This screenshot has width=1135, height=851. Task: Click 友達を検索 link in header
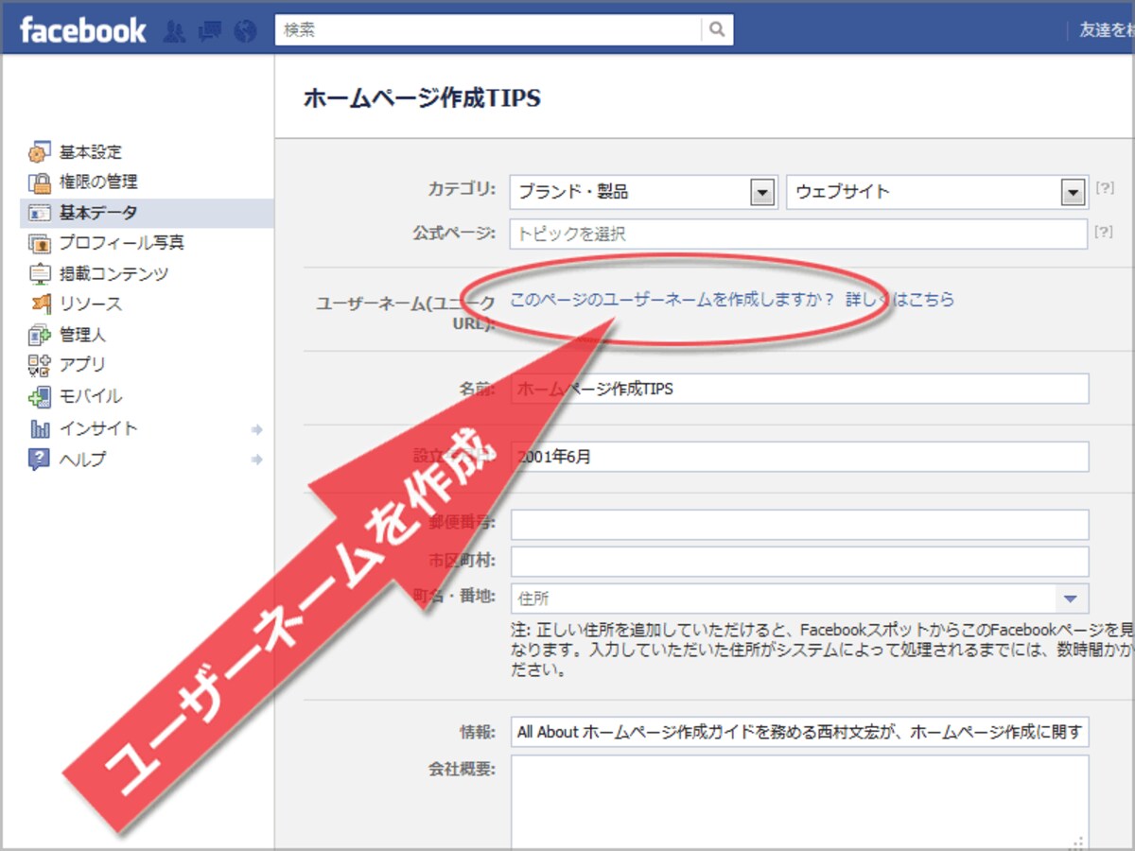tap(1107, 30)
